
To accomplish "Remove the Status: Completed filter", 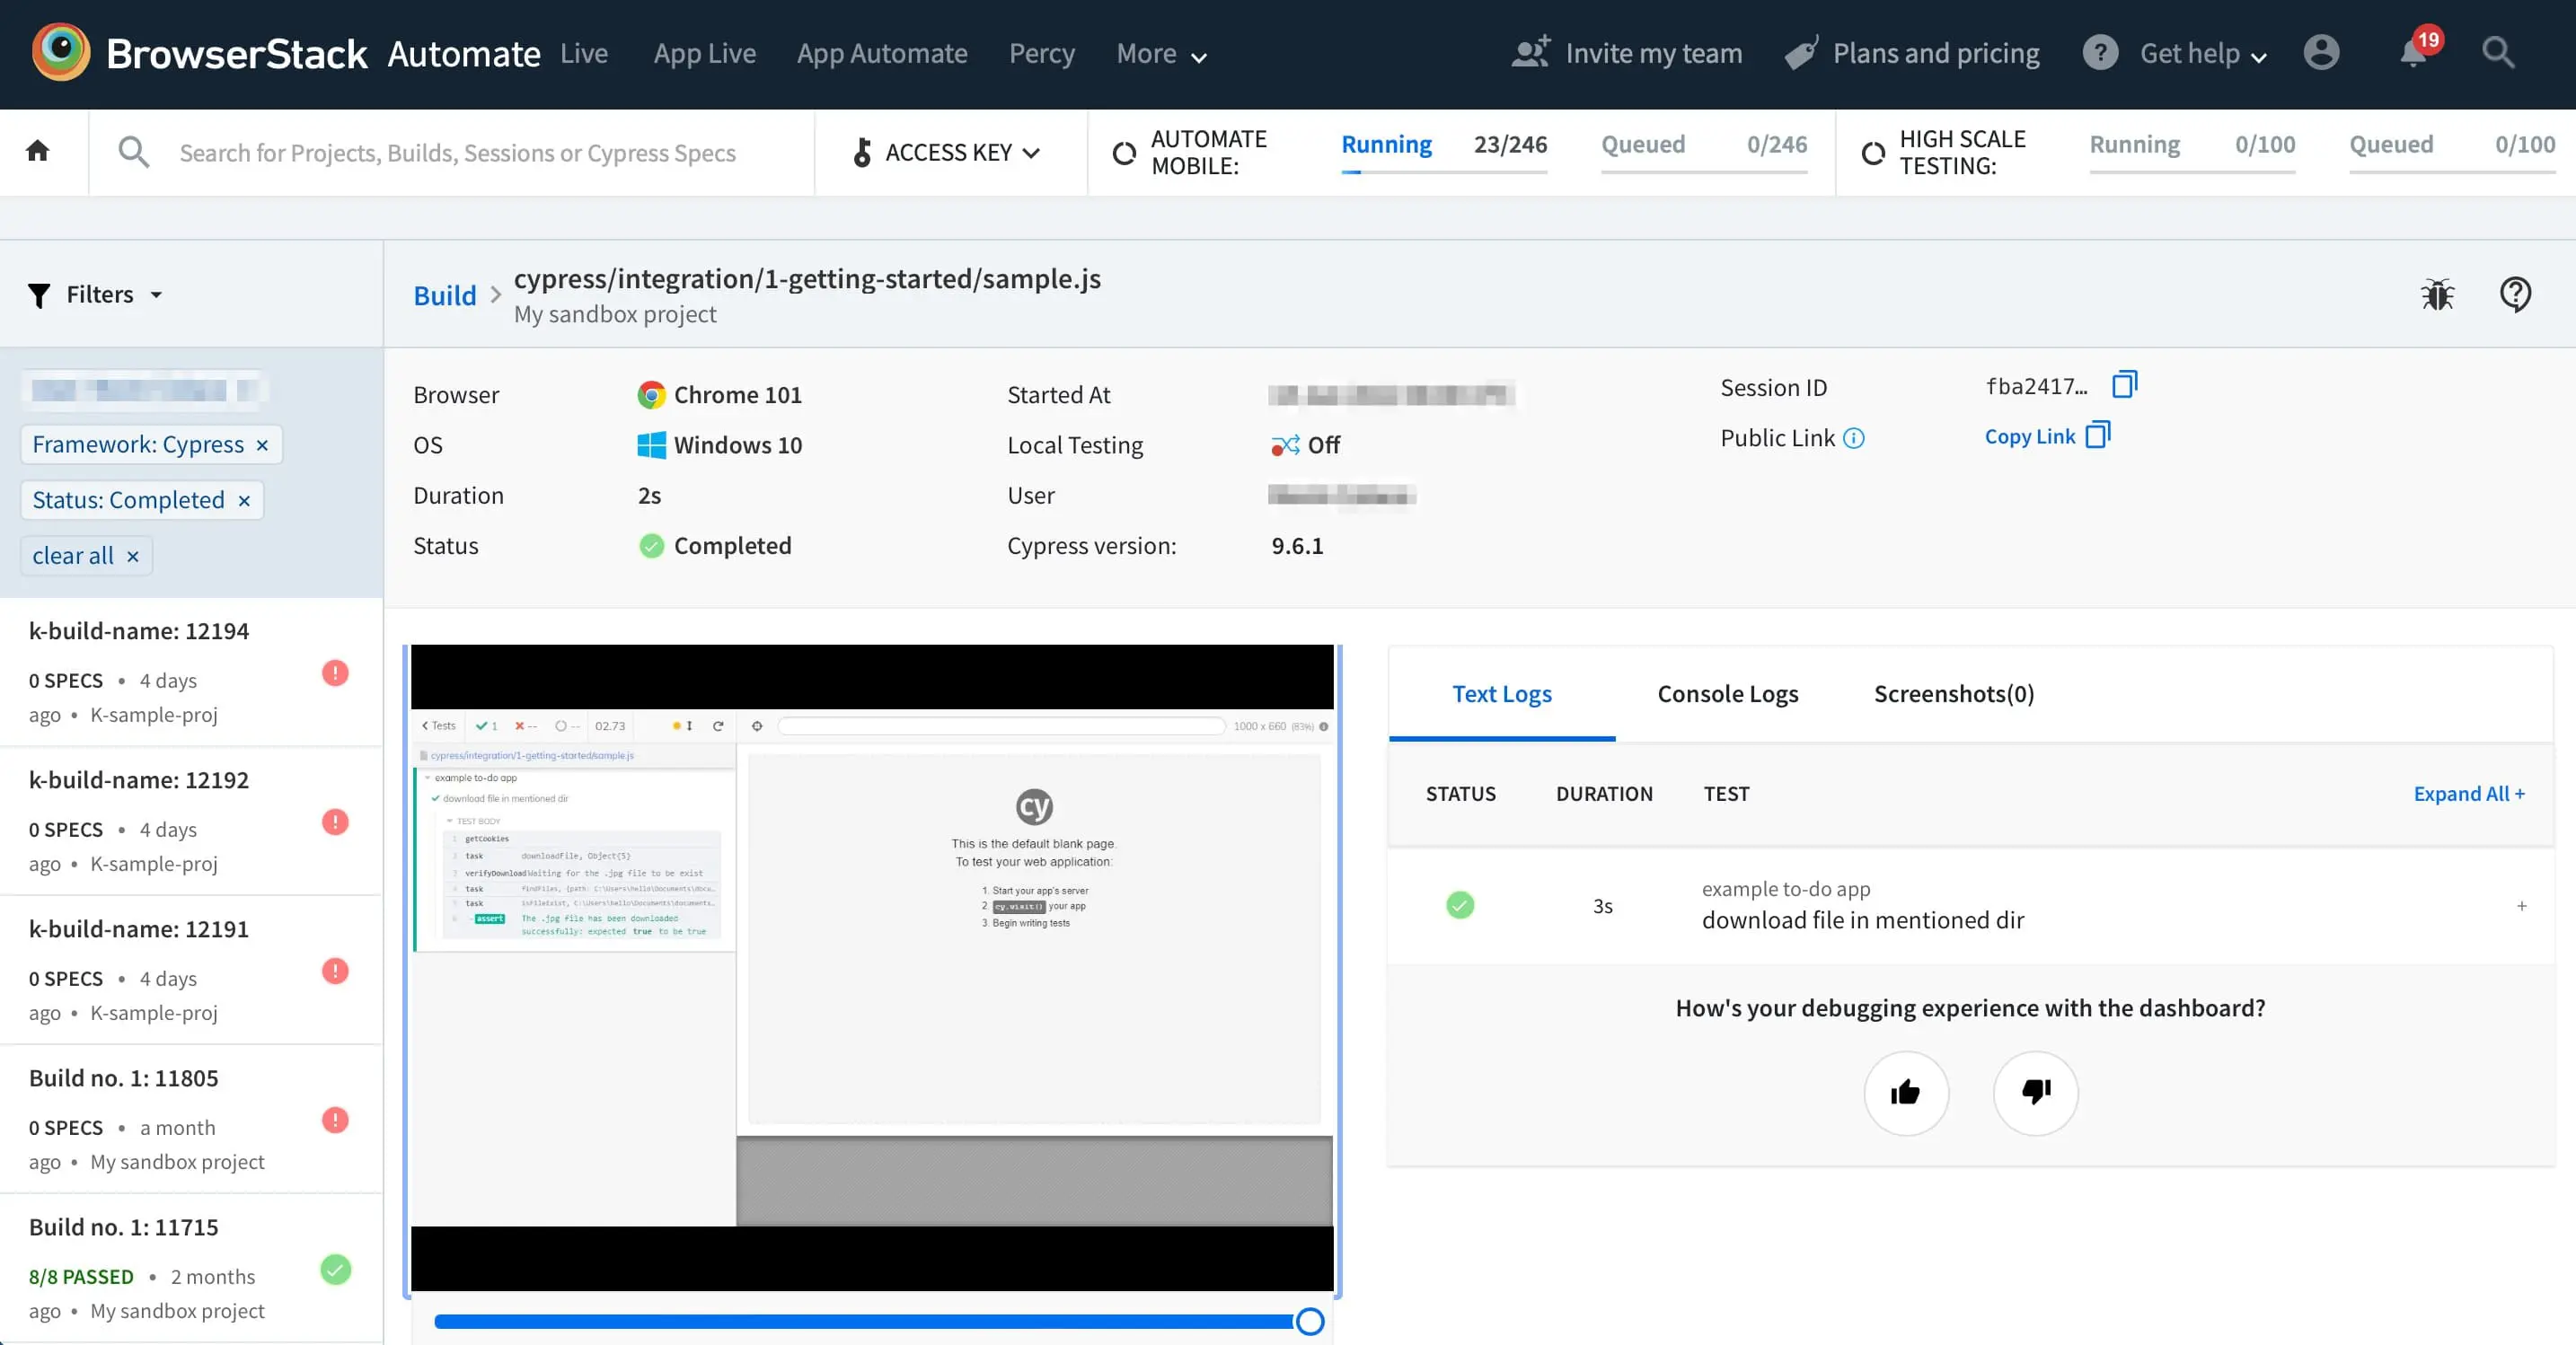I will click(244, 501).
